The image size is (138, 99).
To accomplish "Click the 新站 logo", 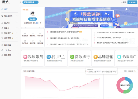I will click(6, 2).
